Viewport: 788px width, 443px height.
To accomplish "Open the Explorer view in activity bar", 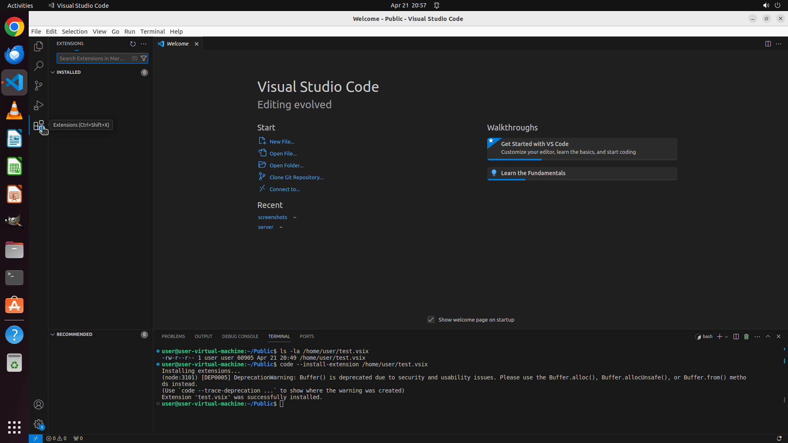I will (39, 46).
